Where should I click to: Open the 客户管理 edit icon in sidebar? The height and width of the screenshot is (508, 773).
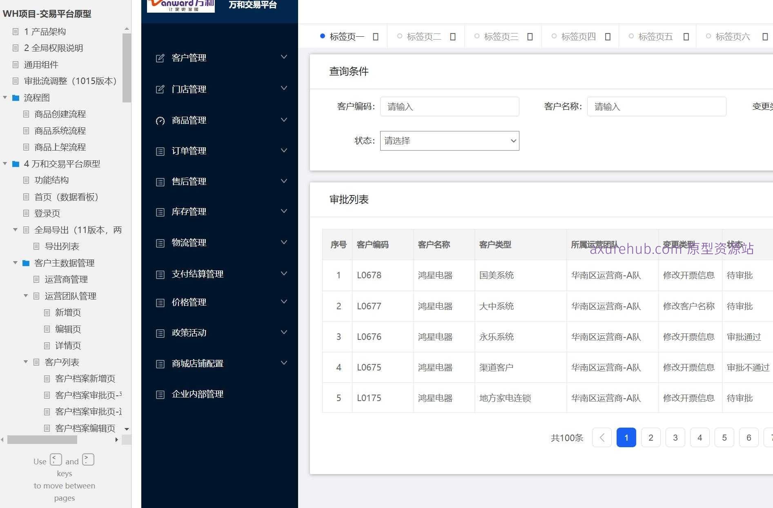tap(160, 58)
